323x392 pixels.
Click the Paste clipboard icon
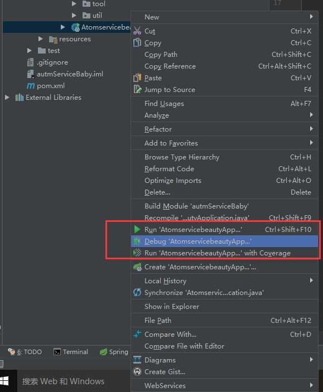coord(137,78)
